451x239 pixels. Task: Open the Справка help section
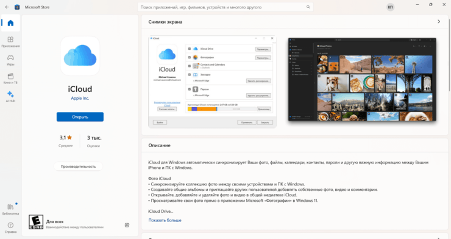tap(10, 227)
